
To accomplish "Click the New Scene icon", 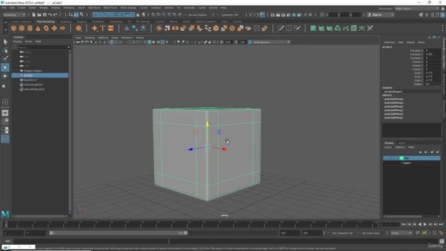I will [33, 15].
